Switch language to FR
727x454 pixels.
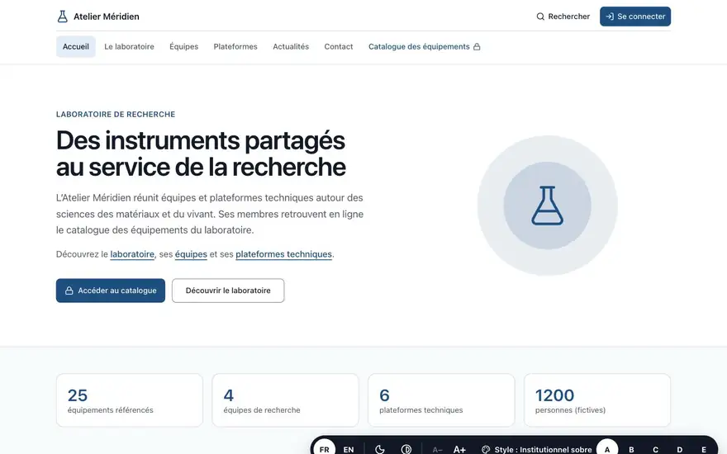click(x=324, y=448)
